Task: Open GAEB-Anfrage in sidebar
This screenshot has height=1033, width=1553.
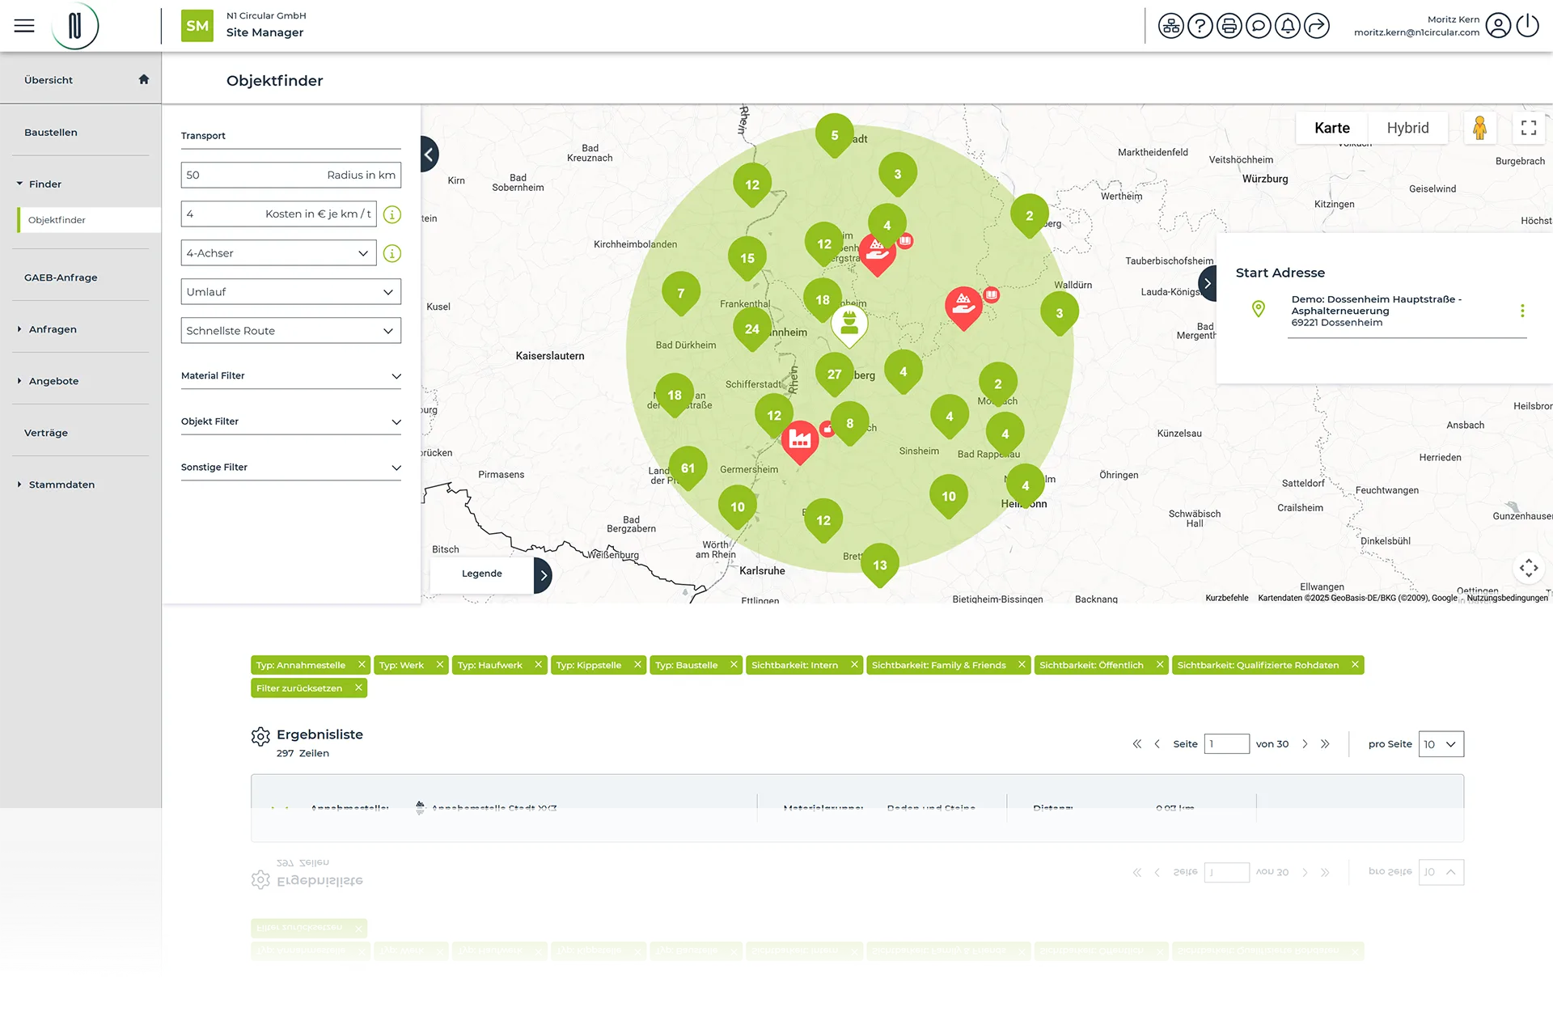Action: (61, 277)
